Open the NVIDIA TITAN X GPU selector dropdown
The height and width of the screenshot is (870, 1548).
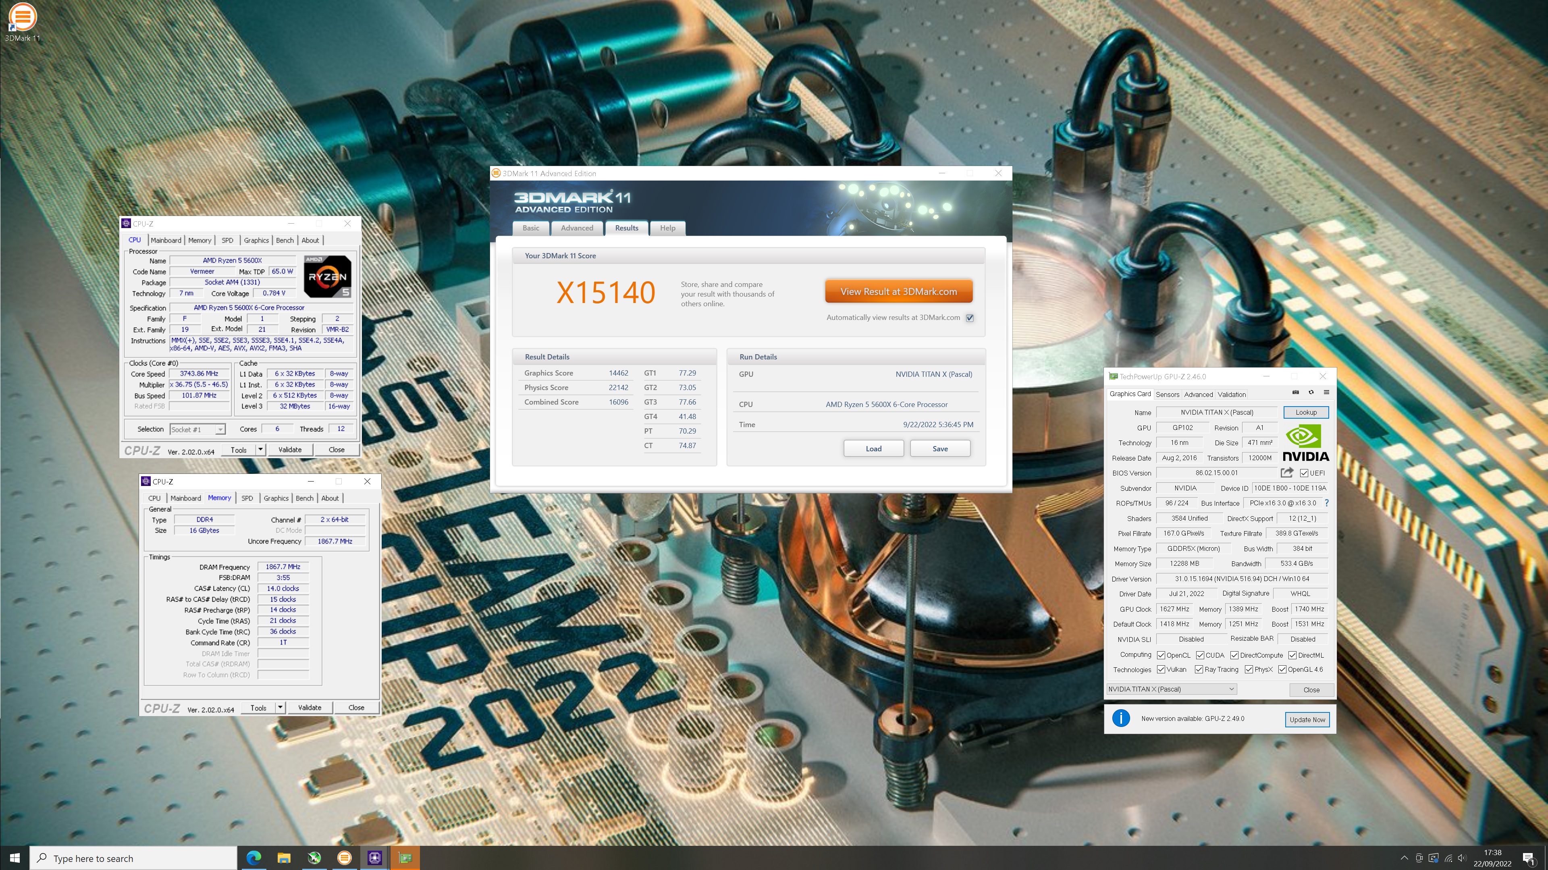1171,689
